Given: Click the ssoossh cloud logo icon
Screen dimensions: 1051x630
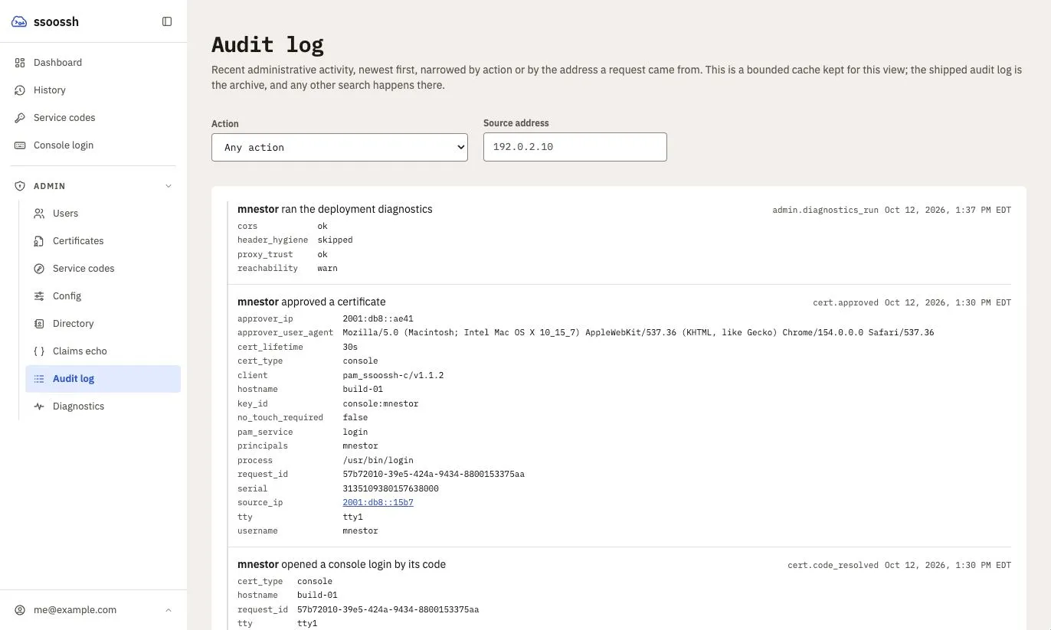Looking at the screenshot, I should tap(19, 21).
